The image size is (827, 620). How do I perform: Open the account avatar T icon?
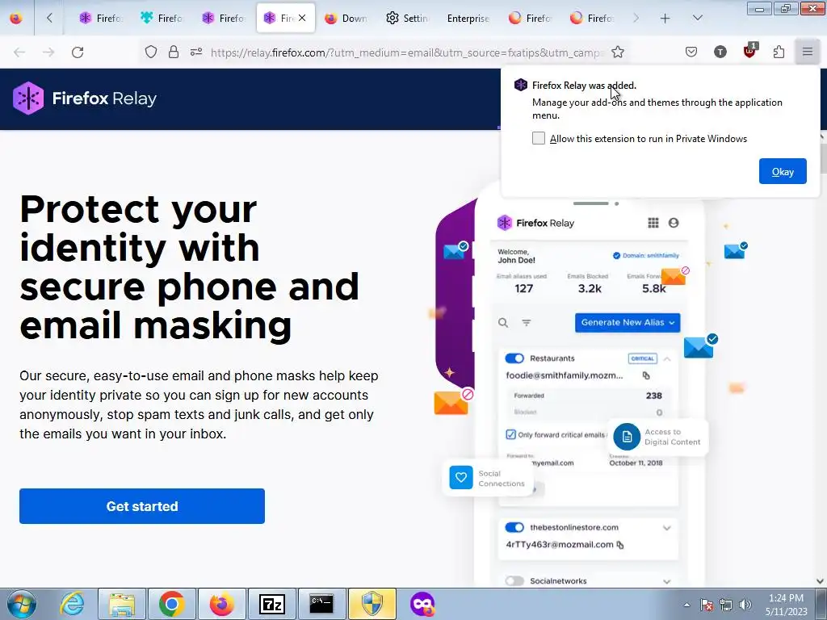tap(720, 52)
